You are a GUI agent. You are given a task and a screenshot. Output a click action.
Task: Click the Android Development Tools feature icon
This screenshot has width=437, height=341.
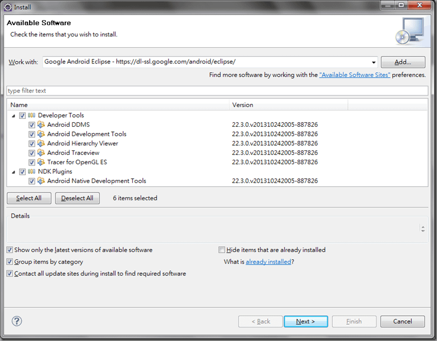41,134
